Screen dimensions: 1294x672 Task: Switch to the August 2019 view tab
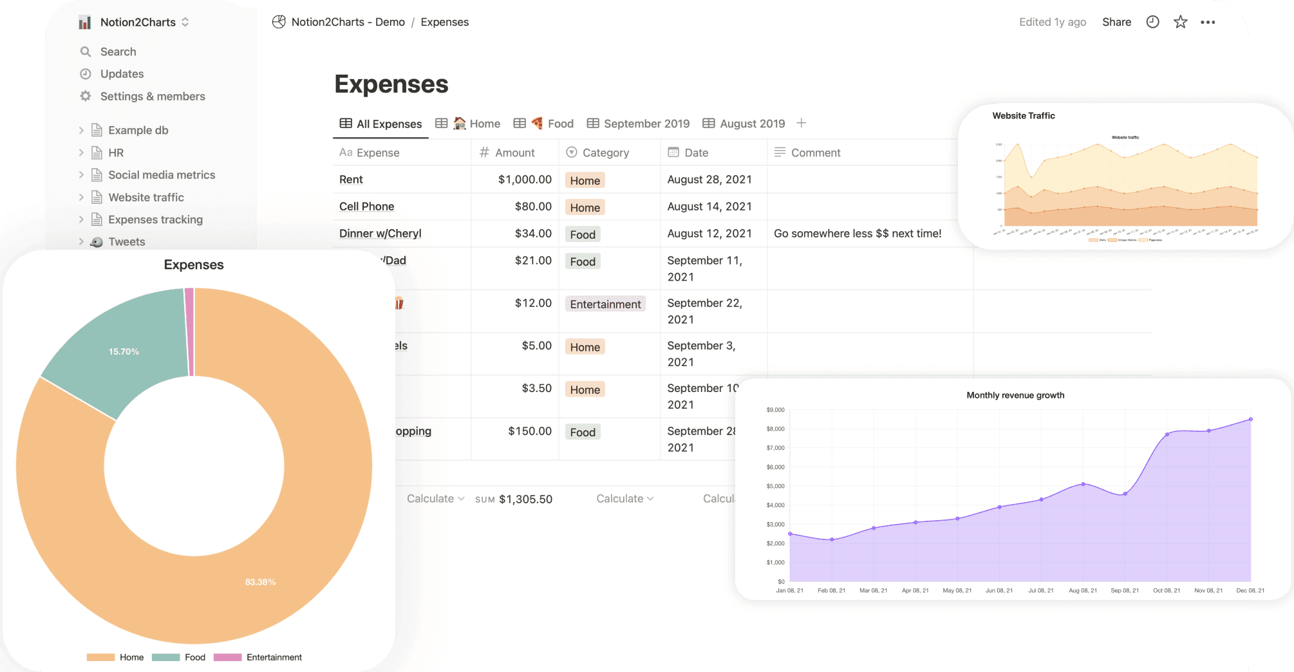click(744, 124)
